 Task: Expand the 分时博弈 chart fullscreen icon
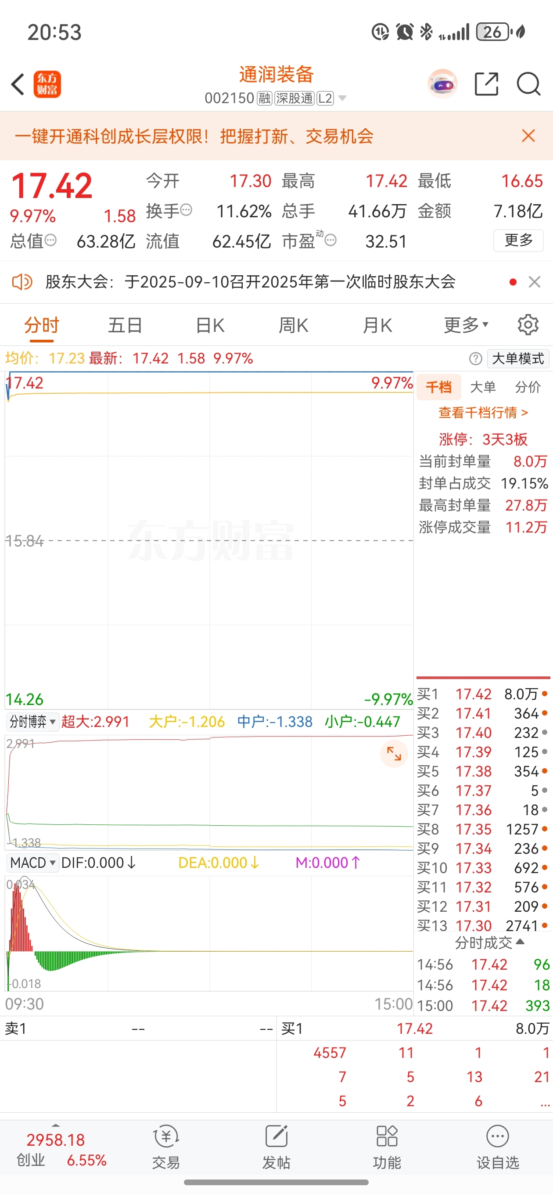point(394,754)
